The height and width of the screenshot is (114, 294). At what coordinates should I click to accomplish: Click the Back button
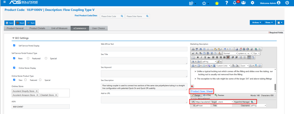pyautogui.click(x=31, y=23)
